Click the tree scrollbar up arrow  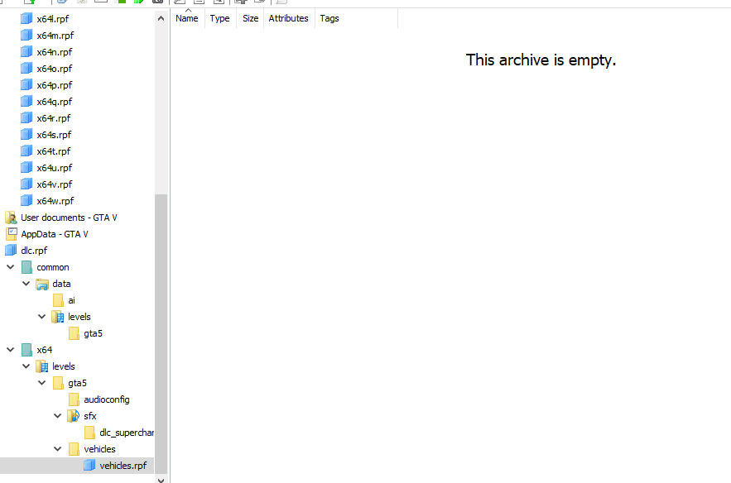(161, 19)
